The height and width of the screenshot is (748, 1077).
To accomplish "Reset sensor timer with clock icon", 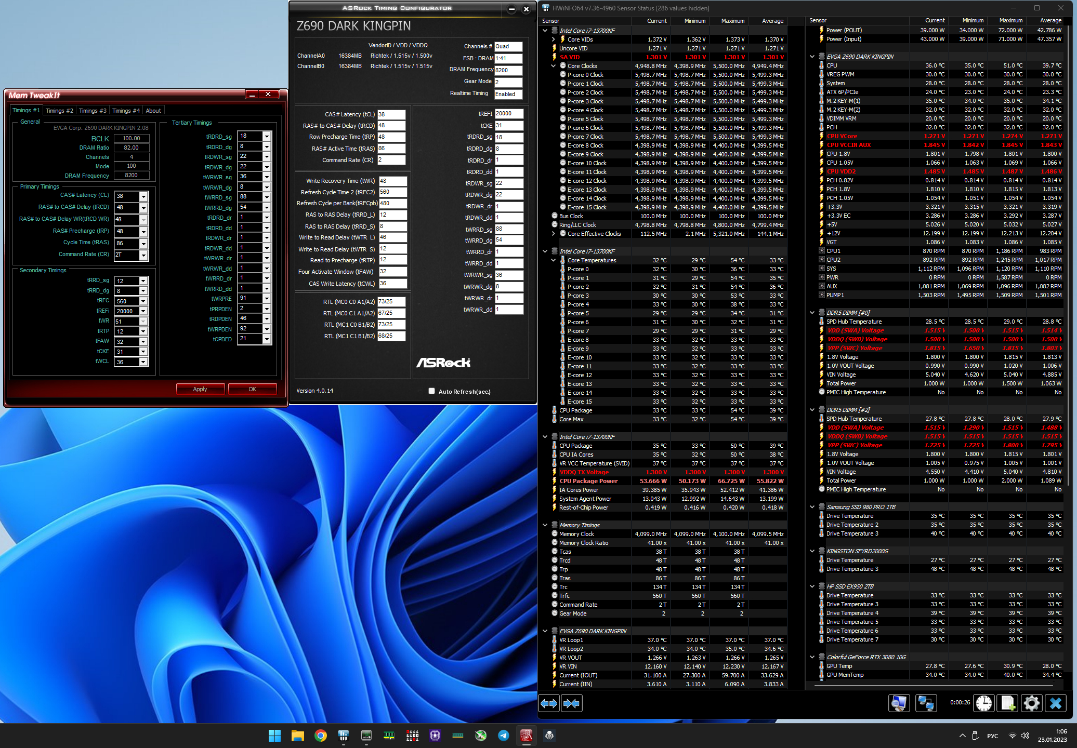I will pyautogui.click(x=983, y=703).
